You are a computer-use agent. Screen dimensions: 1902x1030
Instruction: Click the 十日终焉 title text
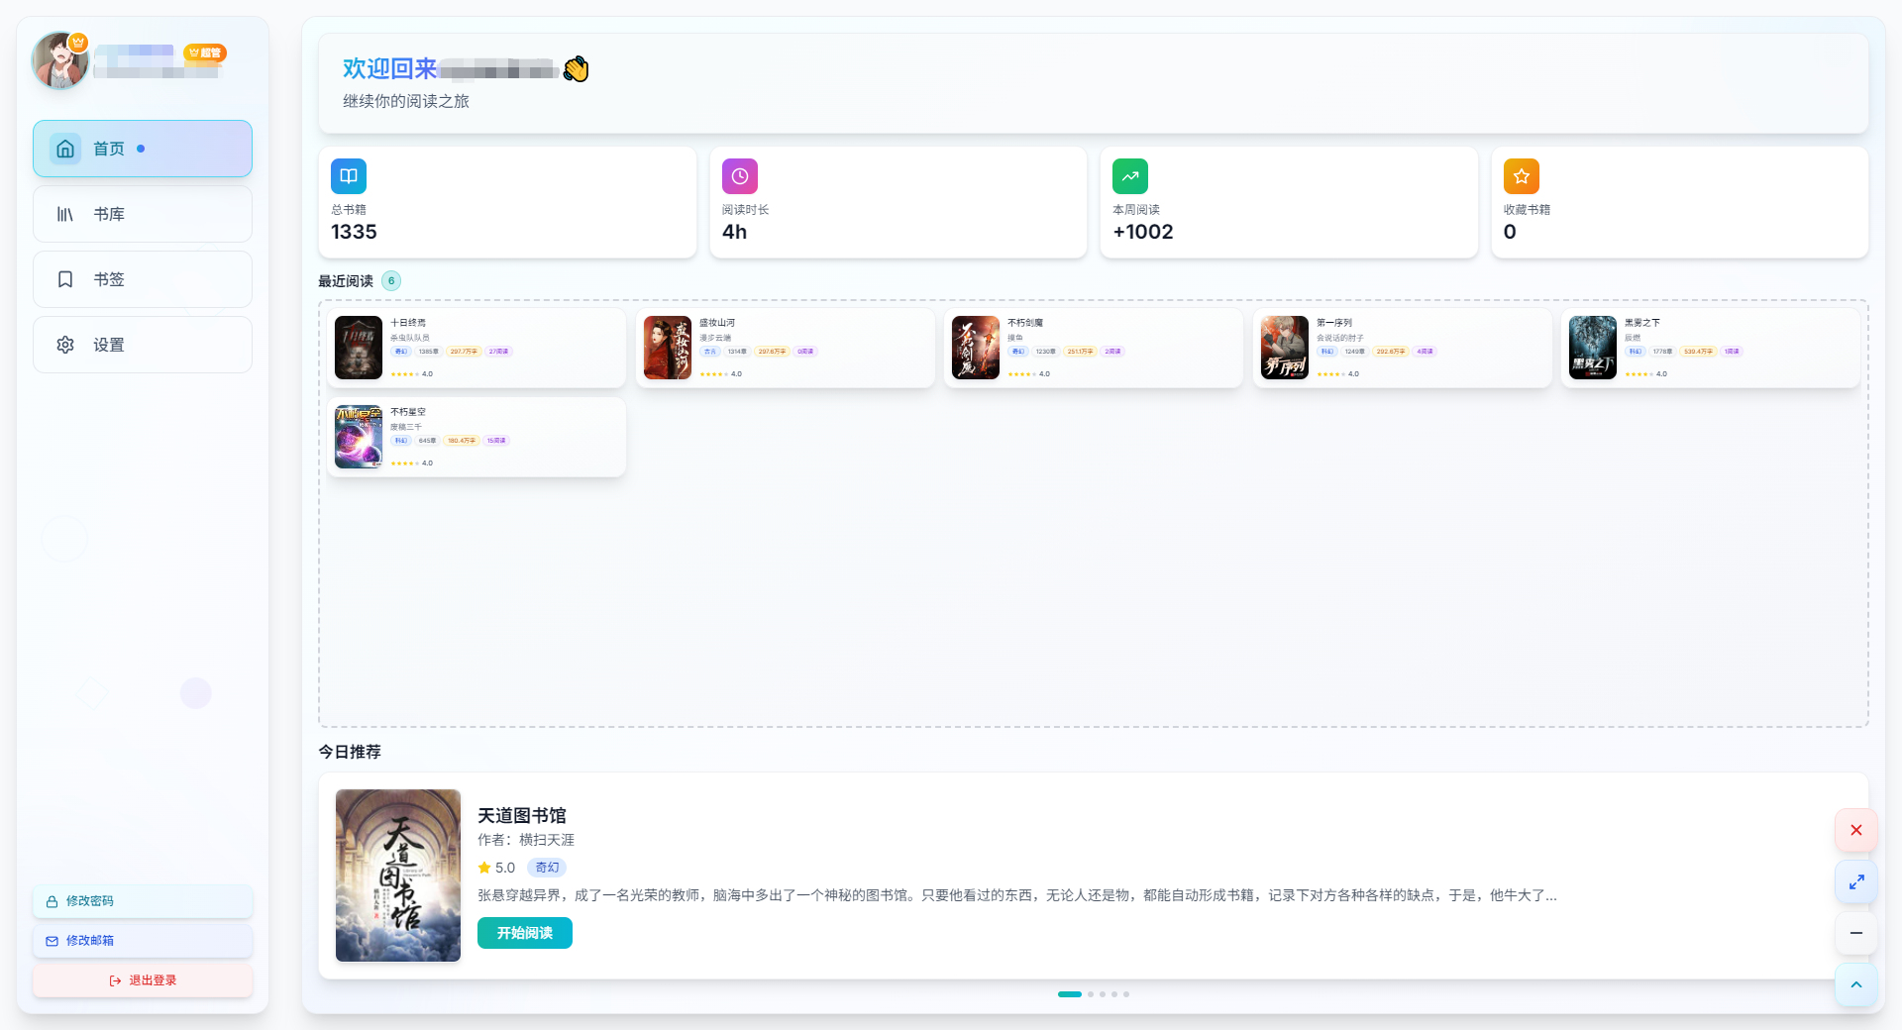coord(408,323)
